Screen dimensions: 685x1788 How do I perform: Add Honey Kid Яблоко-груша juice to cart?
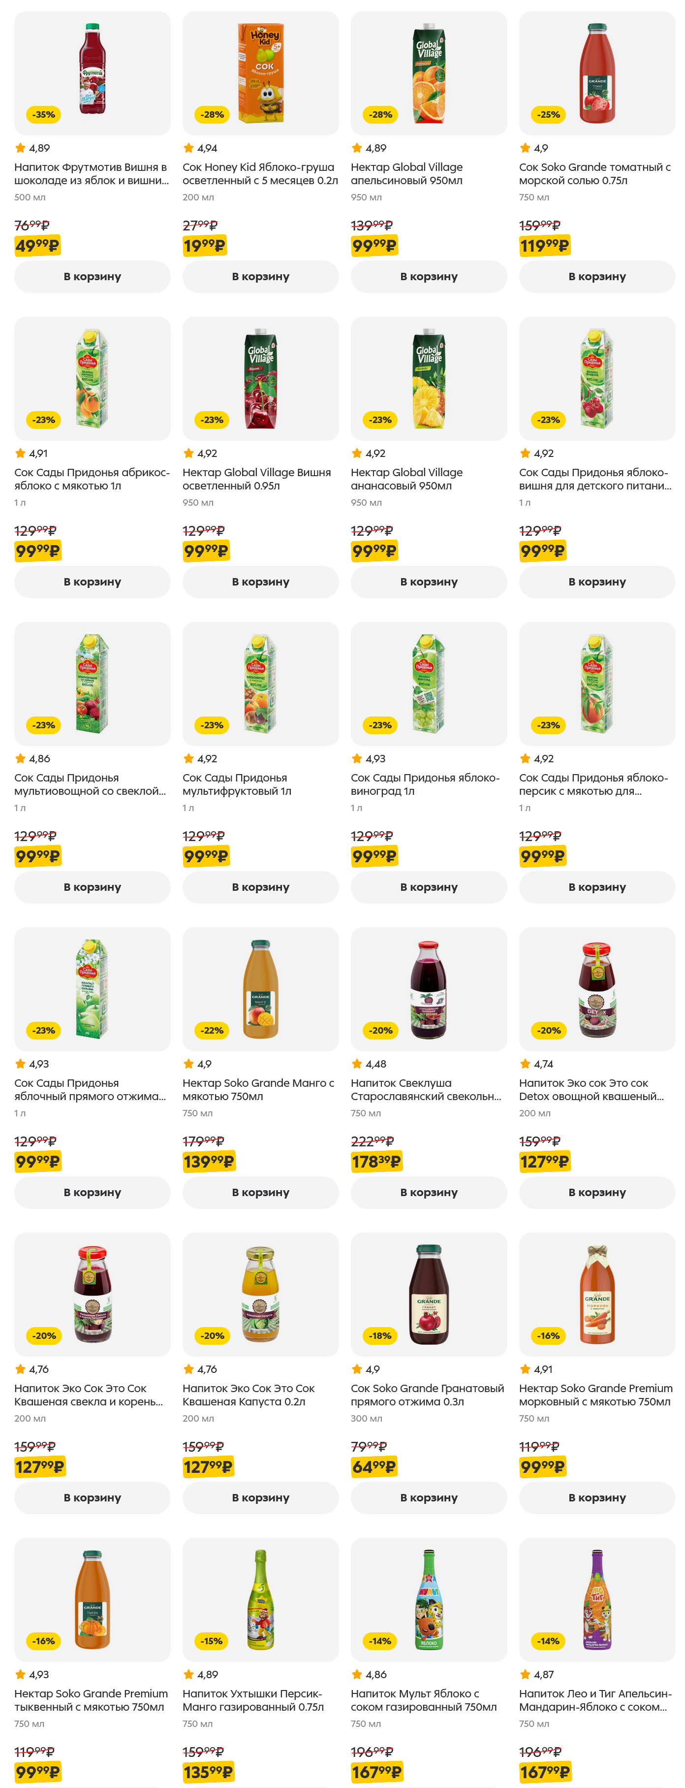click(260, 276)
